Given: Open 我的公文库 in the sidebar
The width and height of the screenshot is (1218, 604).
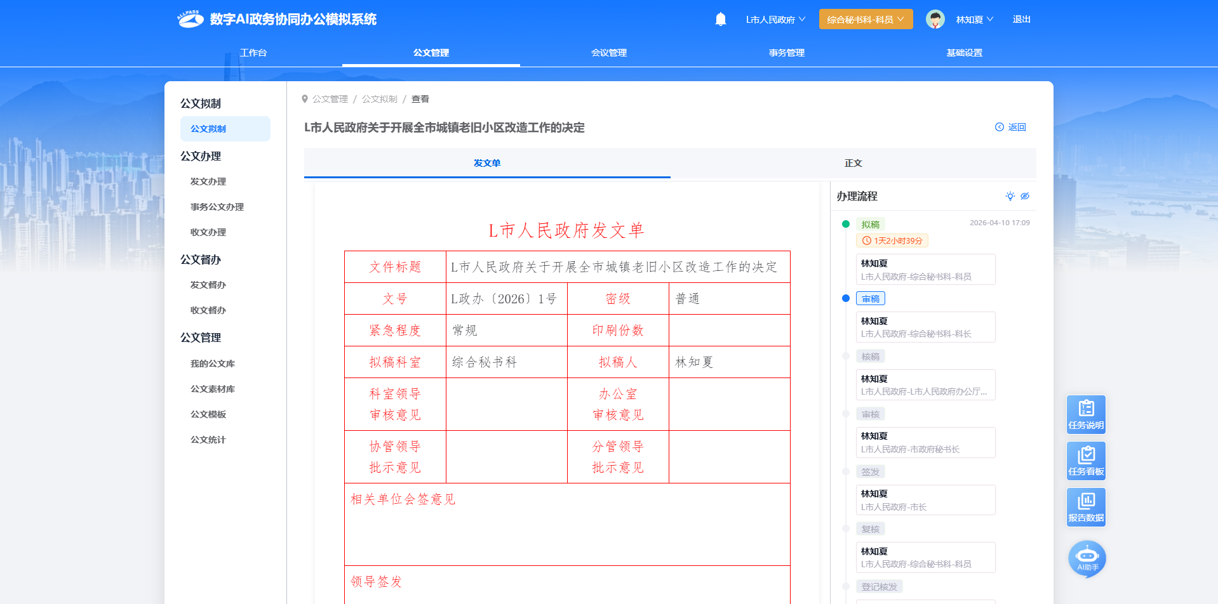Looking at the screenshot, I should (x=213, y=364).
